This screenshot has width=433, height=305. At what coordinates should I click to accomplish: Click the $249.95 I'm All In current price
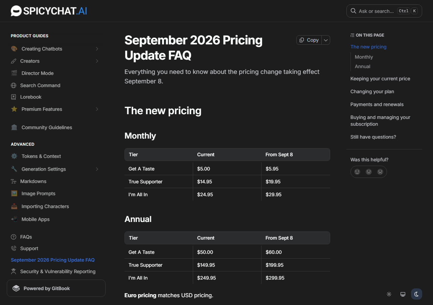click(207, 278)
